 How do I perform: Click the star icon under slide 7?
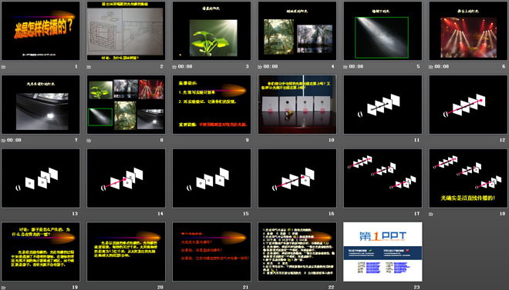pos(4,140)
